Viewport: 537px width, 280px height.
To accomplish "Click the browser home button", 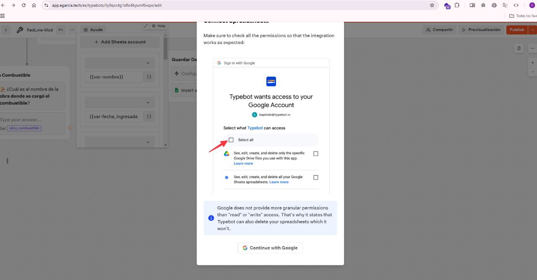I will tap(34, 5).
